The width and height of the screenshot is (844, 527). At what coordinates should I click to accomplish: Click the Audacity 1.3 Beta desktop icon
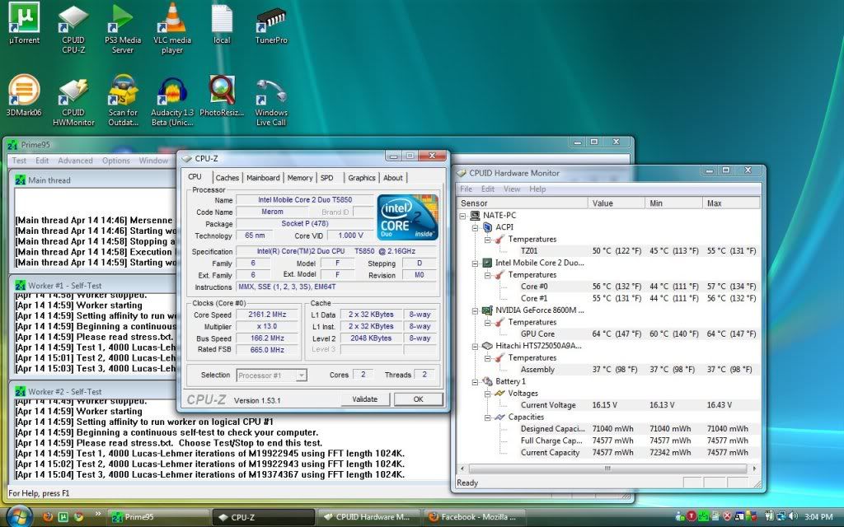pyautogui.click(x=172, y=101)
